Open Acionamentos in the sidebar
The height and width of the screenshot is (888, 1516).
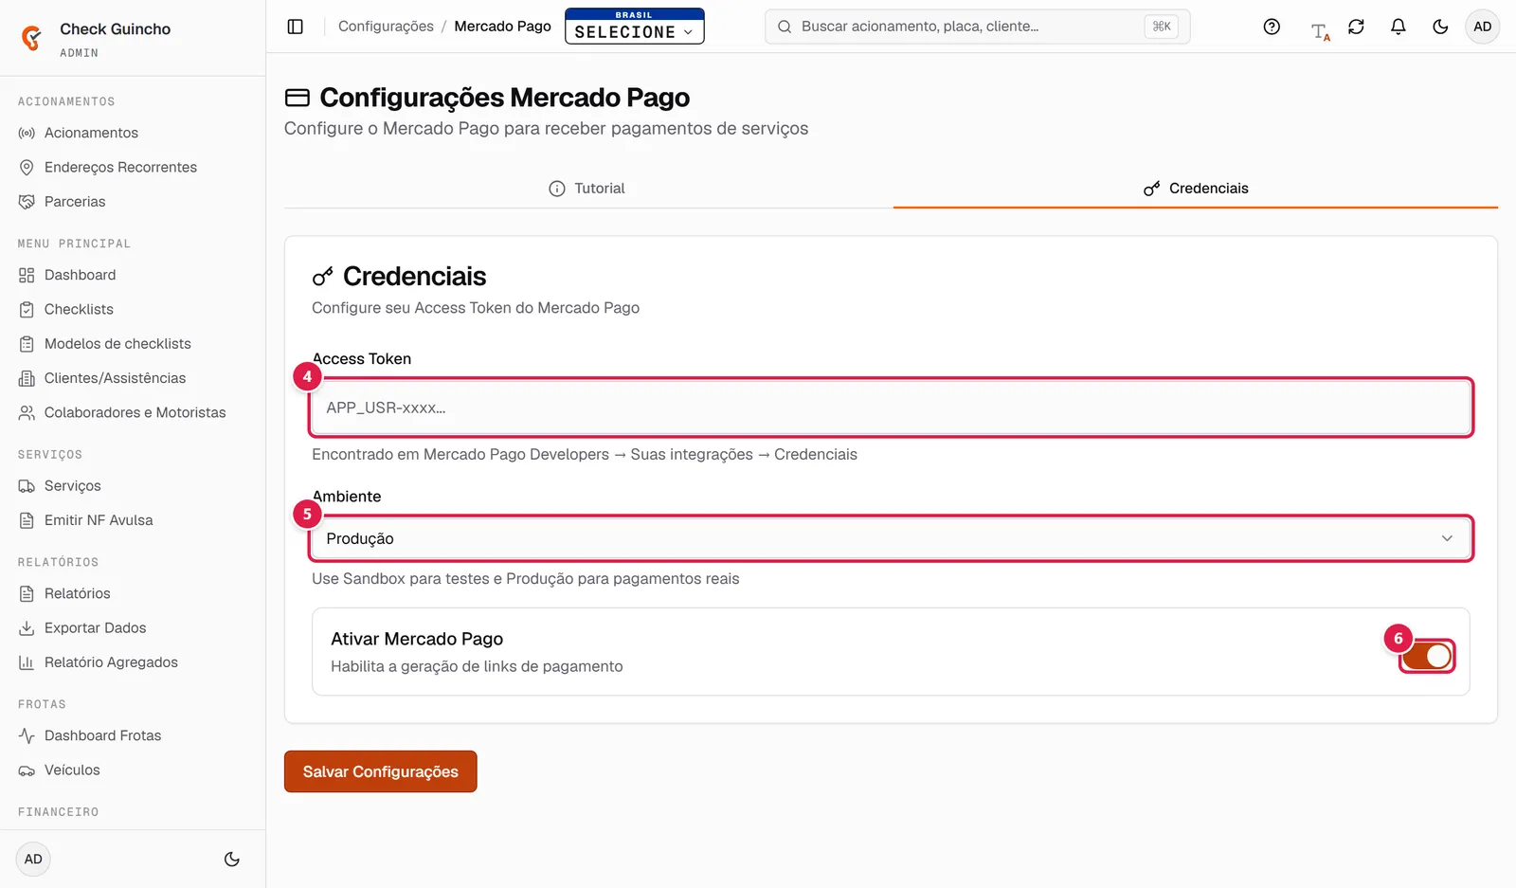91,133
